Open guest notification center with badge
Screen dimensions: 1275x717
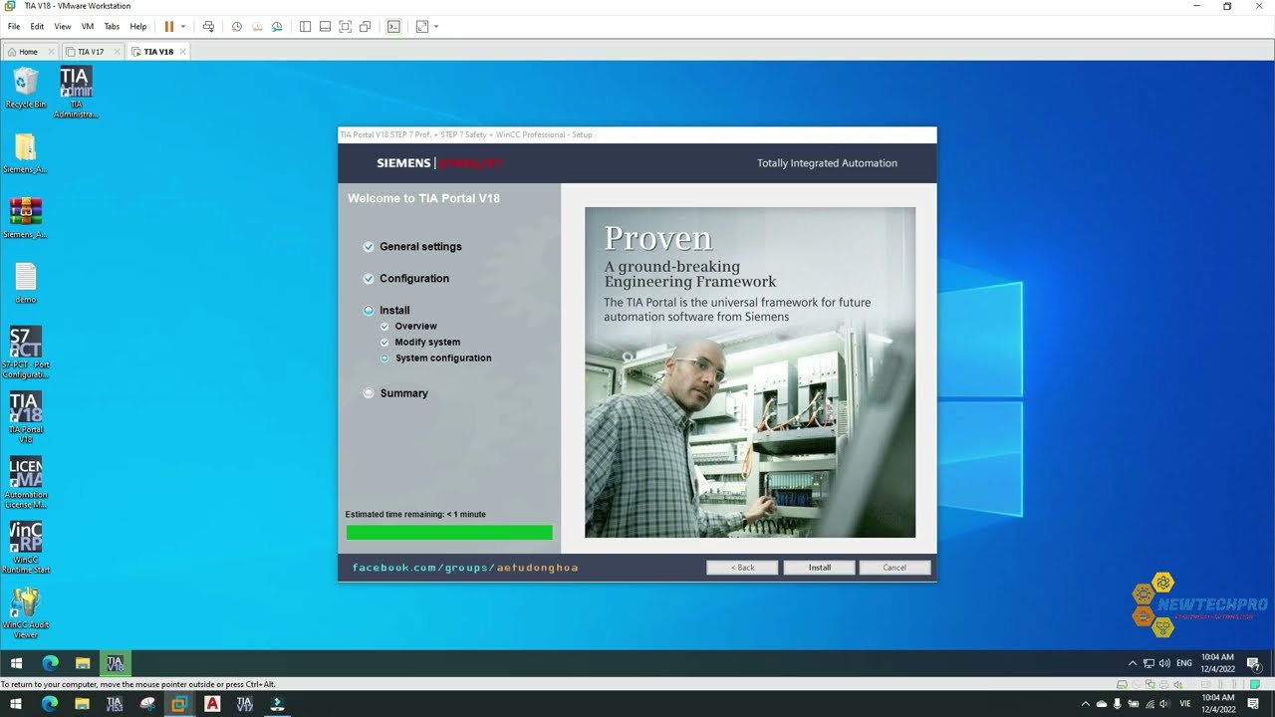[x=1254, y=663]
